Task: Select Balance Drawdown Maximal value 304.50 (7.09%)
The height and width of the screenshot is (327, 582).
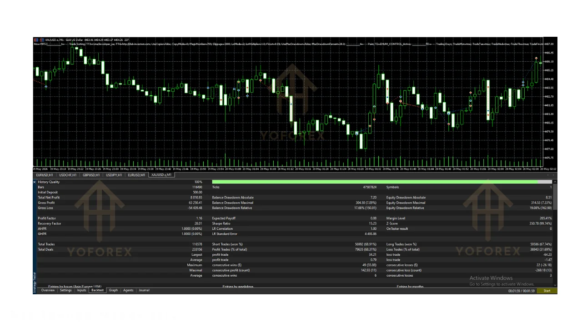Action: point(366,203)
